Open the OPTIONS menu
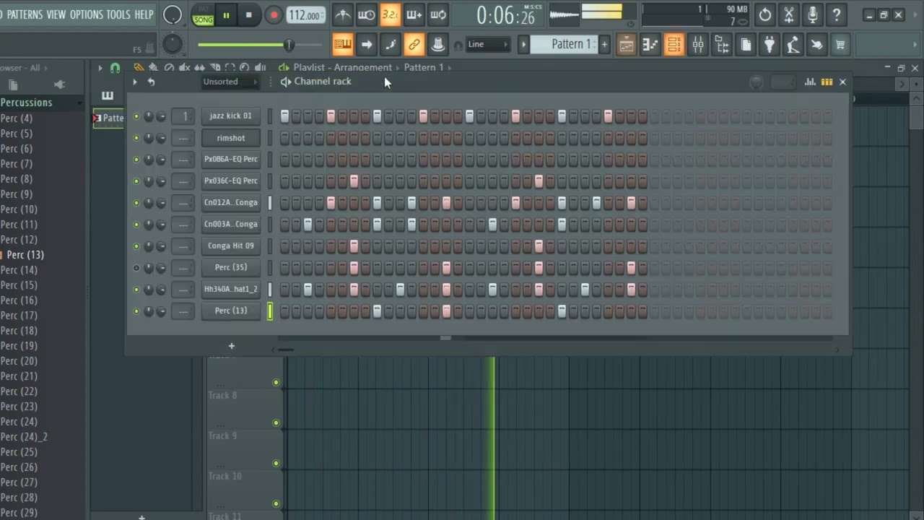Image resolution: width=924 pixels, height=520 pixels. tap(86, 14)
